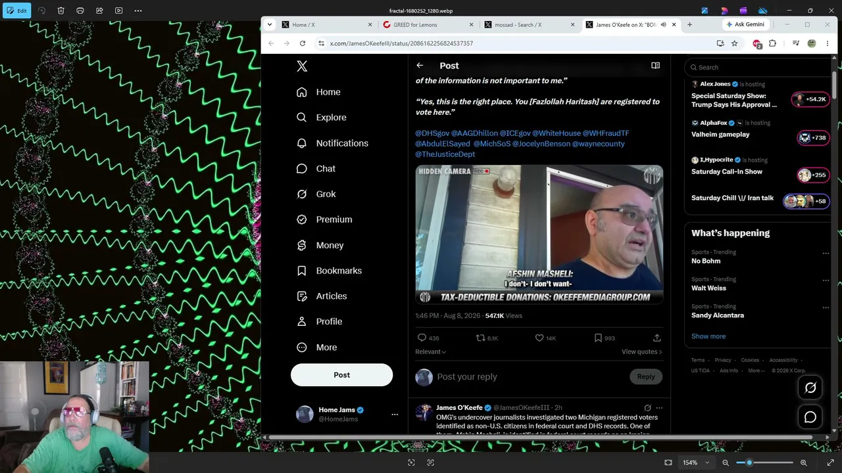
Task: Reload the current page
Action: pyautogui.click(x=303, y=43)
